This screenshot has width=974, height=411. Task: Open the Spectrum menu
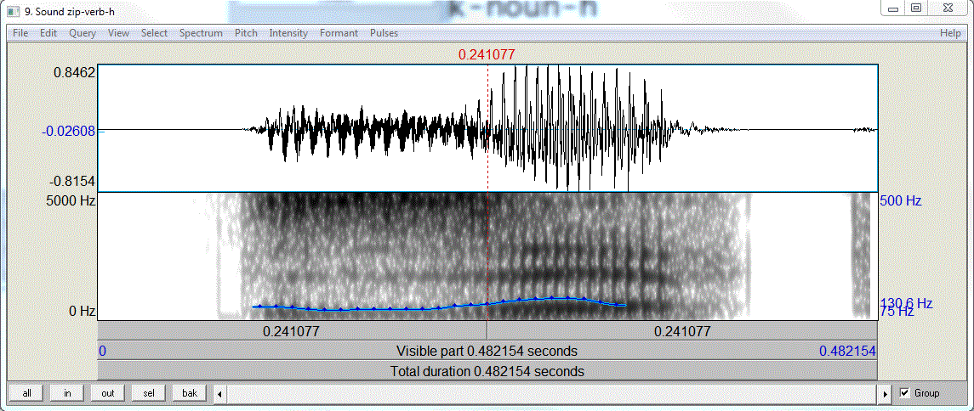[x=201, y=33]
